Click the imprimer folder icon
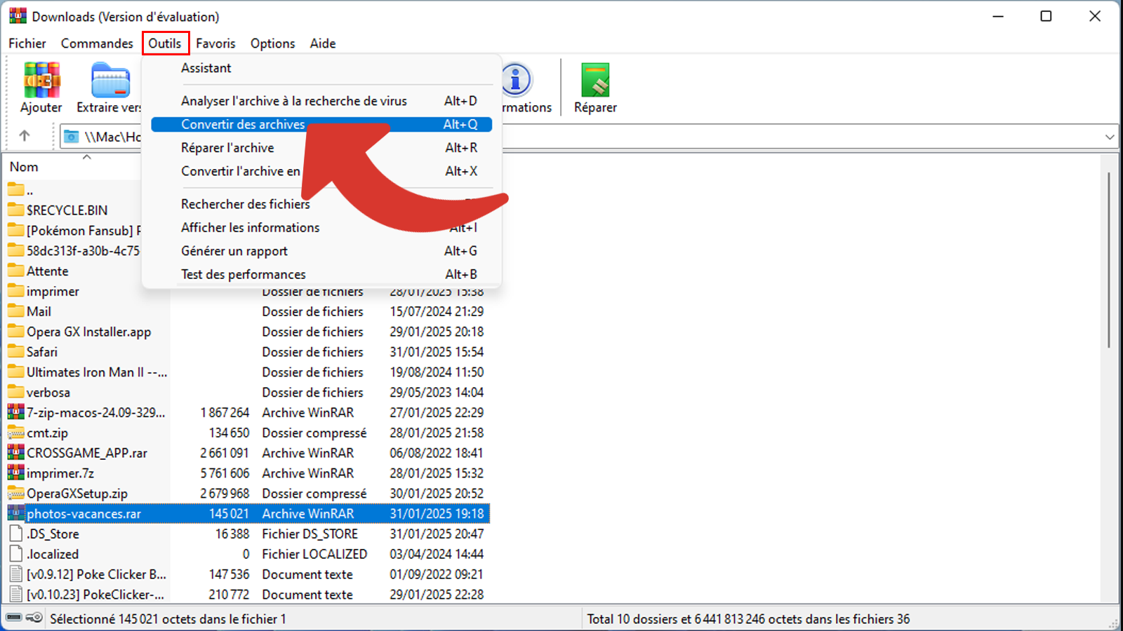The height and width of the screenshot is (631, 1123). coord(15,291)
